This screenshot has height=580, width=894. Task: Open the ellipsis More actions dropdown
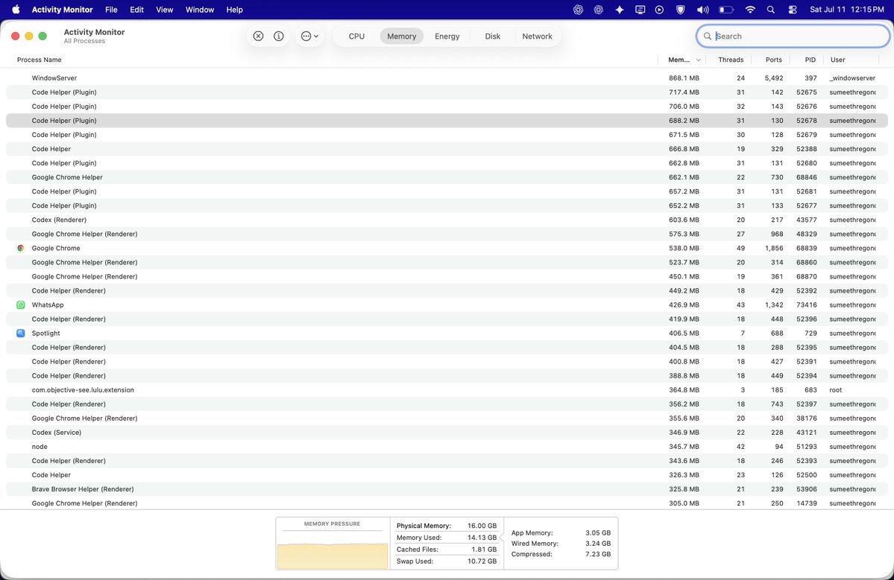point(309,36)
